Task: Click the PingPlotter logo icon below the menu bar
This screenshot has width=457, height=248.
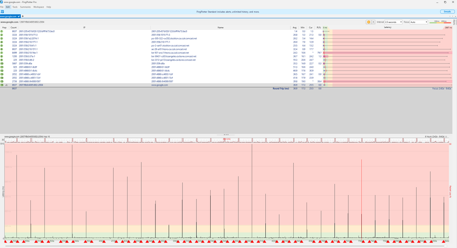Action: coord(2,12)
